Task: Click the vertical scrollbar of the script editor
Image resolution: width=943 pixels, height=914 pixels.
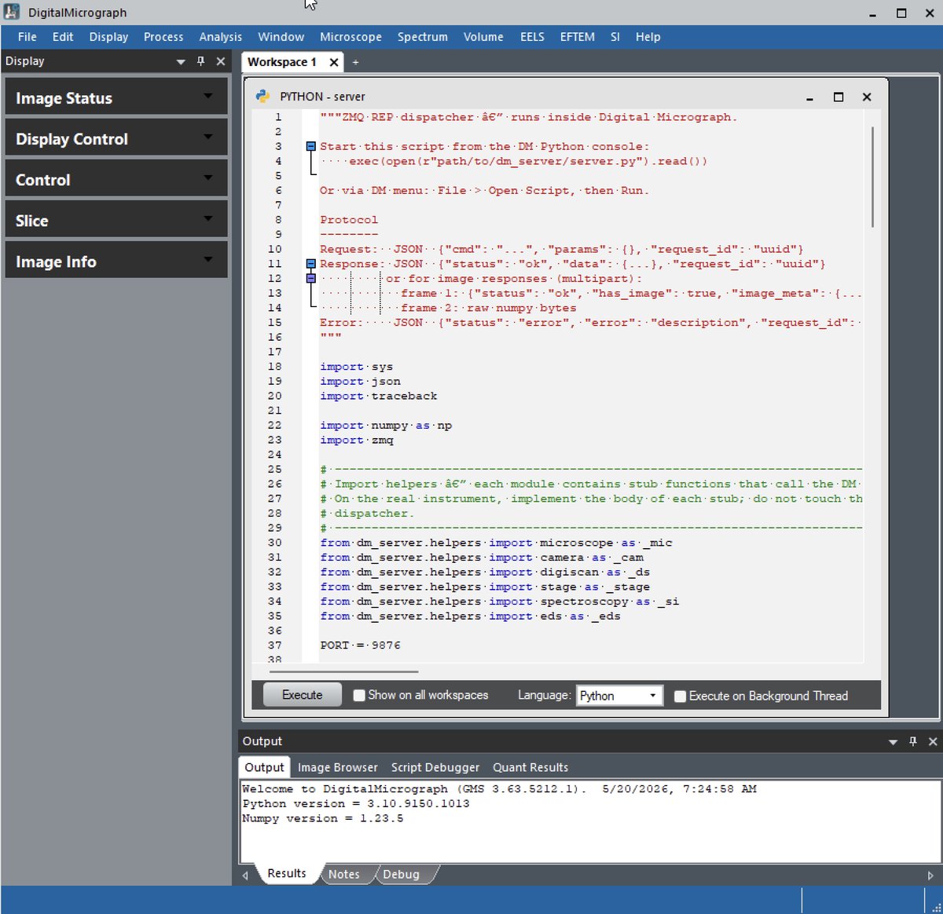Action: (x=872, y=177)
